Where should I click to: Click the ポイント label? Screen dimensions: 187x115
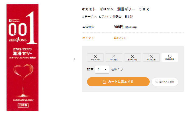click(x=88, y=38)
